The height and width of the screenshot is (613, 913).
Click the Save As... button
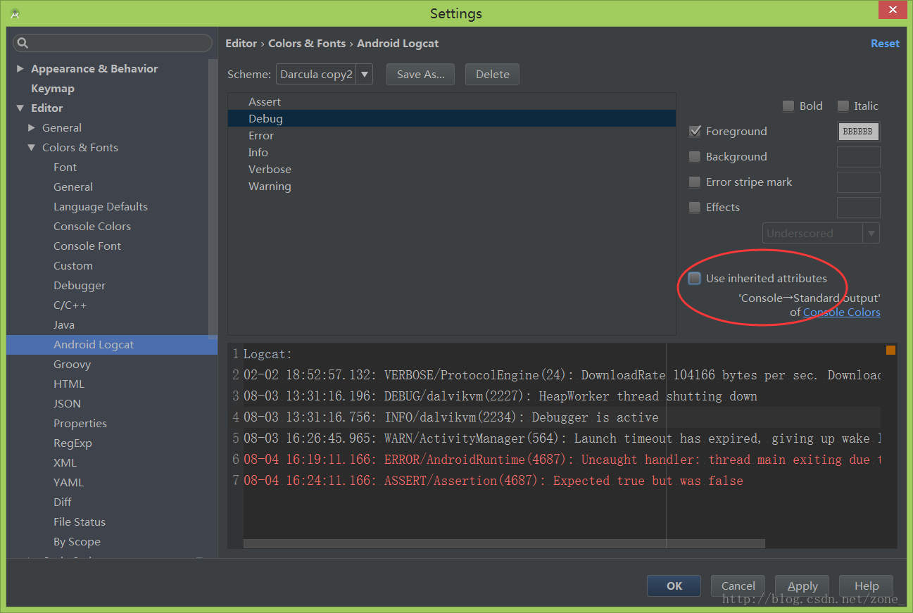click(420, 74)
